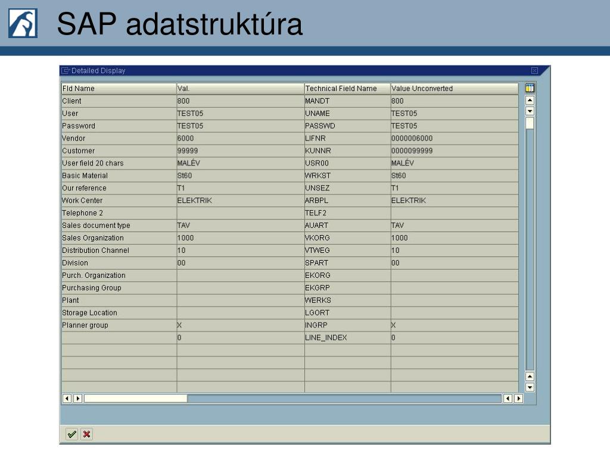The image size is (610, 457).
Task: Click the left-side horizontal scroll right arrow
Action: pyautogui.click(x=78, y=398)
